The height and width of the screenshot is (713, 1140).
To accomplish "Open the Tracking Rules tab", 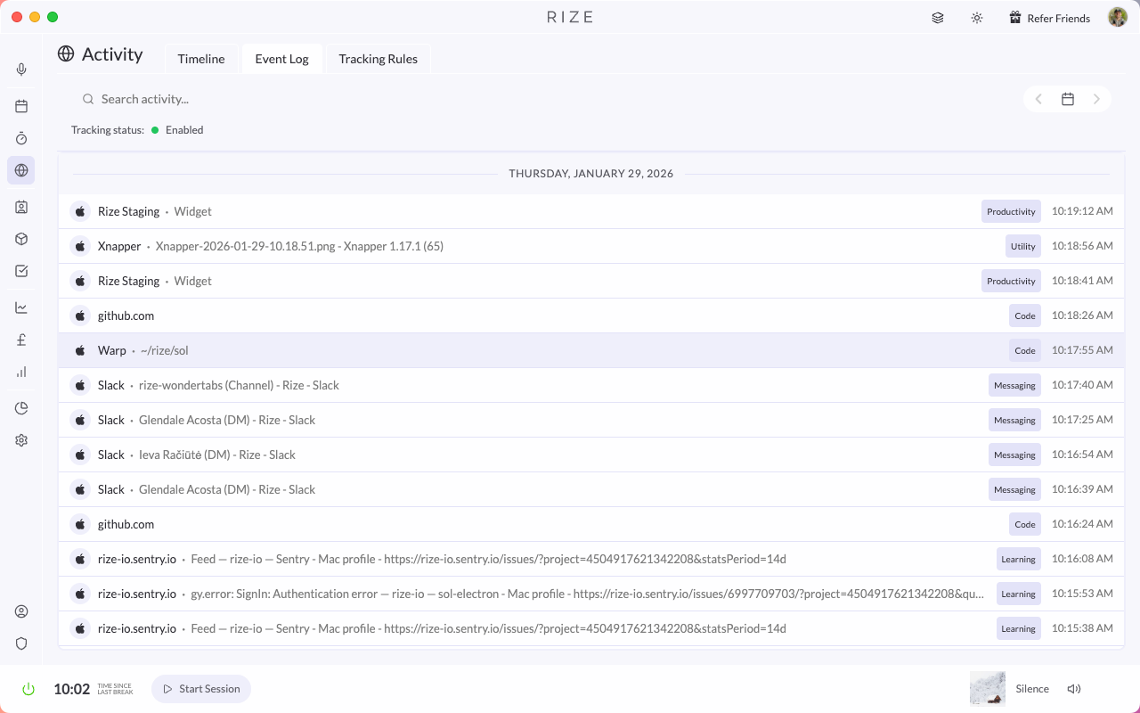I will 378,58.
